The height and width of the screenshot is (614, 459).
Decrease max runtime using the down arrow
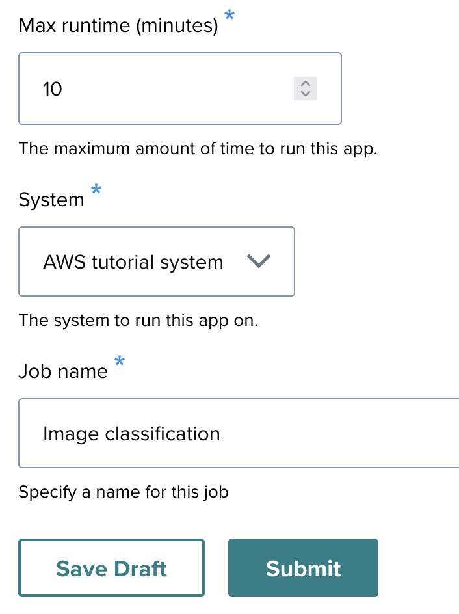(305, 94)
